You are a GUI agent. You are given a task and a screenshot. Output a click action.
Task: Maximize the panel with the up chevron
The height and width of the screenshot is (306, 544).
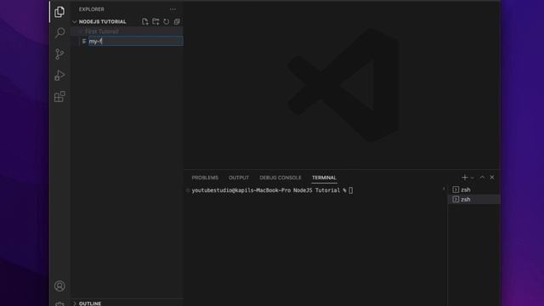click(482, 178)
